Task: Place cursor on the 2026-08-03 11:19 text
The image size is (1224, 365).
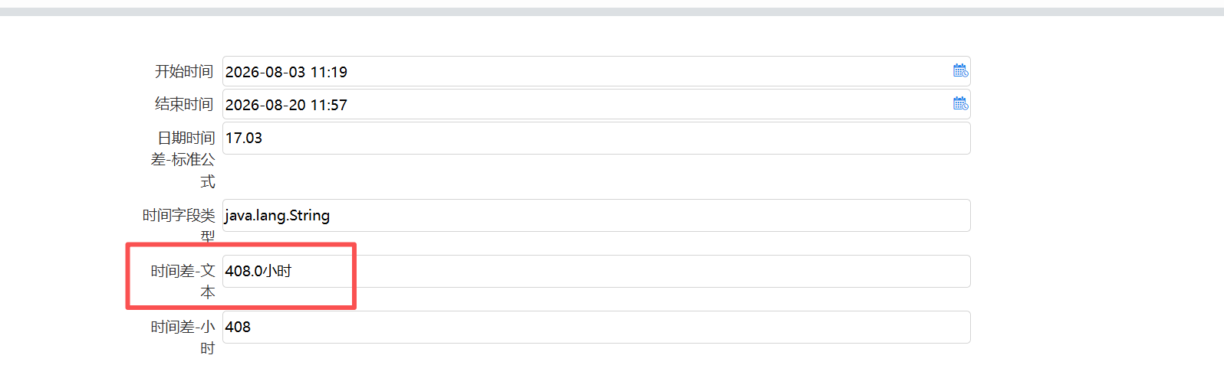Action: pos(286,72)
